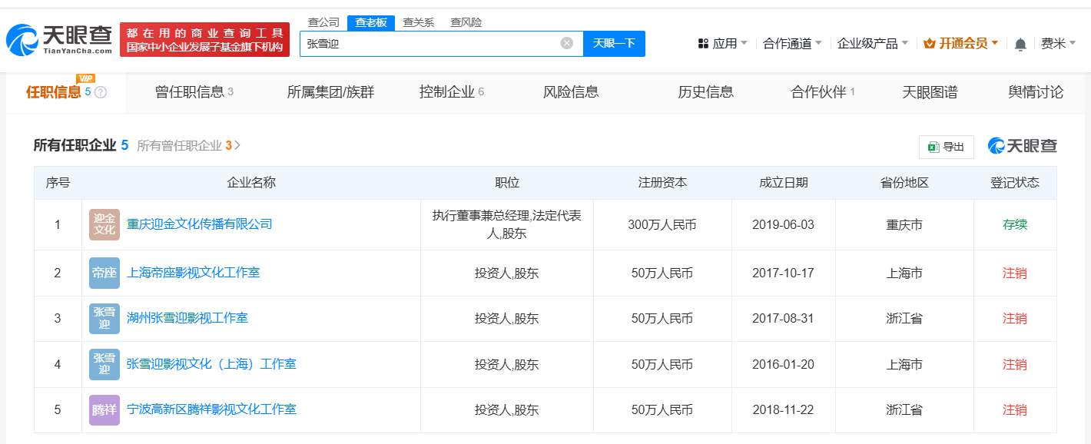Click the 迎金文化 company logo thumbnail

pos(104,224)
